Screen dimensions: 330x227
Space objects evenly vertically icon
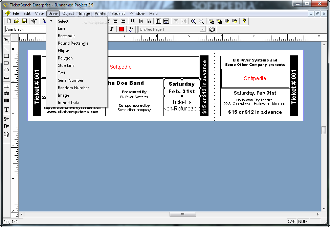click(176, 21)
